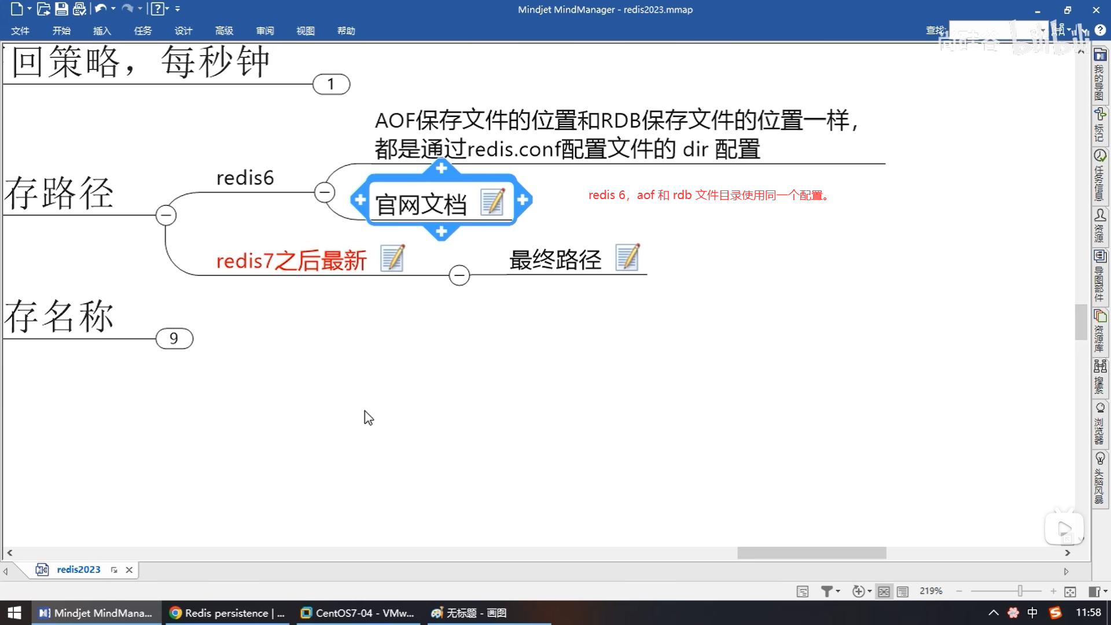The image size is (1111, 625).
Task: Add subtopic with right plus handle on 官网文档
Action: 523,200
